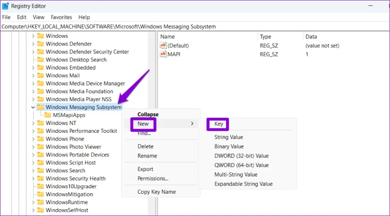Click the Windows Phone folder icon

pyautogui.click(x=40, y=139)
